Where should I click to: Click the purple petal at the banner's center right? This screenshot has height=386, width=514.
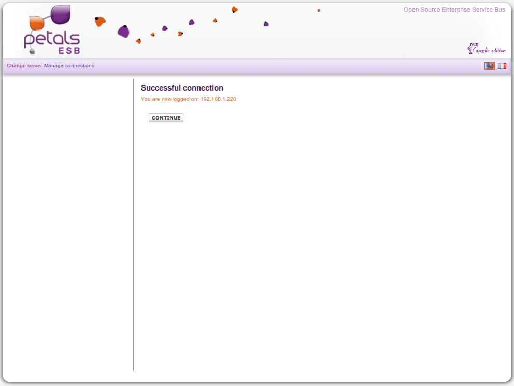click(266, 24)
